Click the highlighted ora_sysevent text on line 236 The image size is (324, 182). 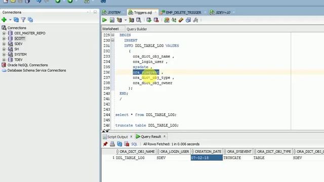pyautogui.click(x=146, y=72)
